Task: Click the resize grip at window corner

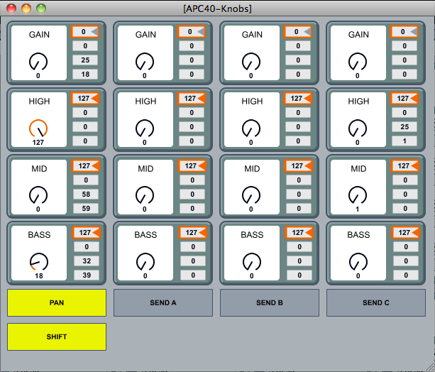Action: pos(430,367)
